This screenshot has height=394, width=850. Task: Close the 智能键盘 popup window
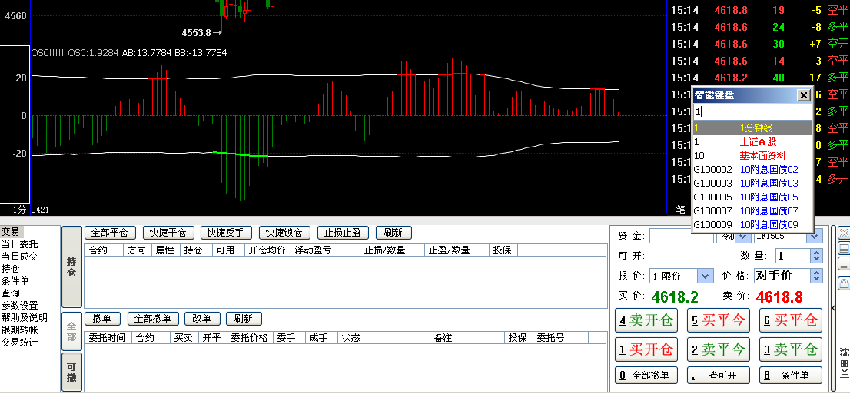tap(803, 95)
